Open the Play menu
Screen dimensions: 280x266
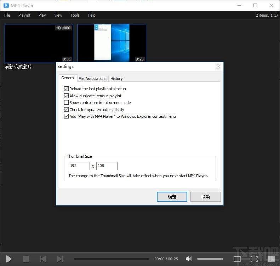(42, 15)
